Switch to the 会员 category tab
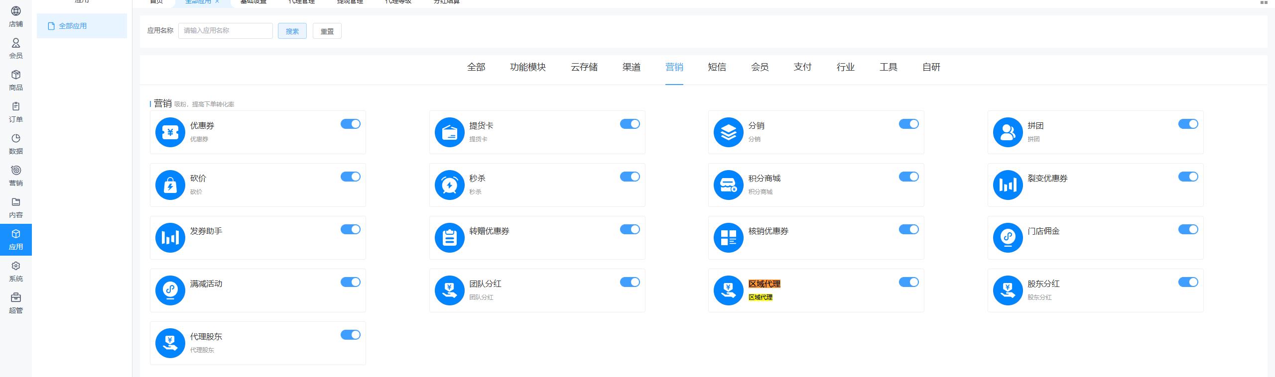The height and width of the screenshot is (377, 1275). point(760,67)
